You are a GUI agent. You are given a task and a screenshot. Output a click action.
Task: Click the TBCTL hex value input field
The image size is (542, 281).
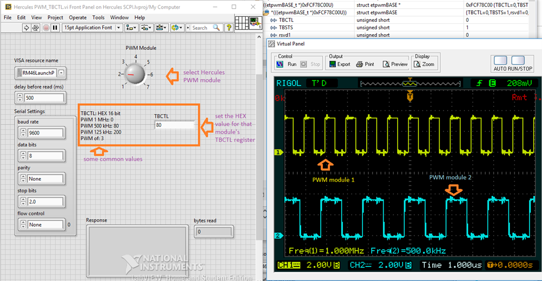click(174, 125)
